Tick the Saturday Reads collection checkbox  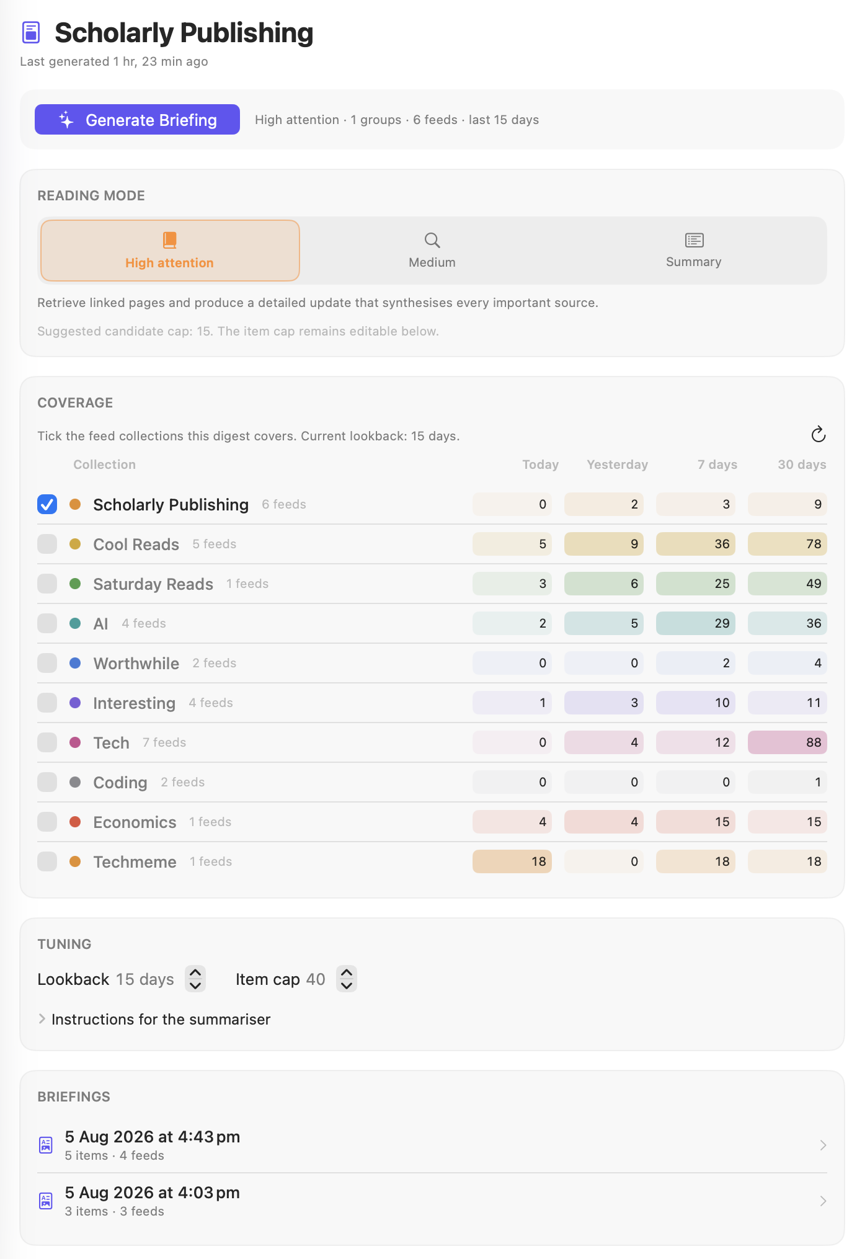tap(47, 584)
